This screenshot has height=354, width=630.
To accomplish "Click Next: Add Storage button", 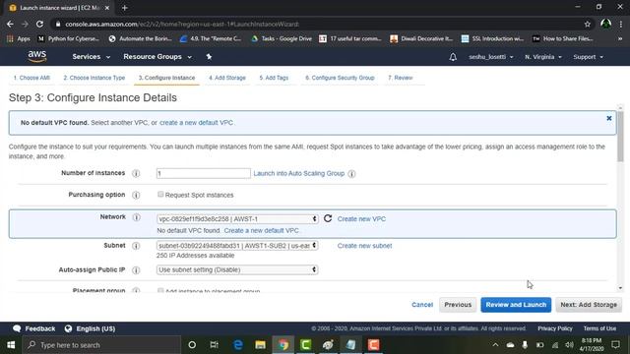I will click(x=589, y=305).
